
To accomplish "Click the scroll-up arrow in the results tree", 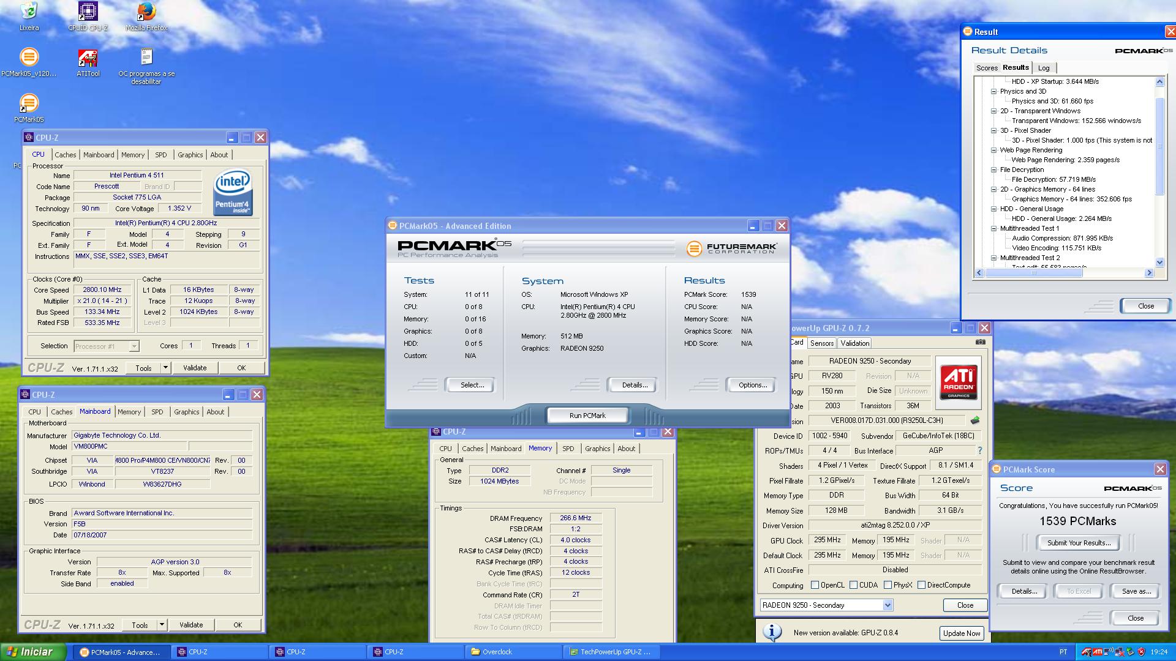I will coord(1159,81).
